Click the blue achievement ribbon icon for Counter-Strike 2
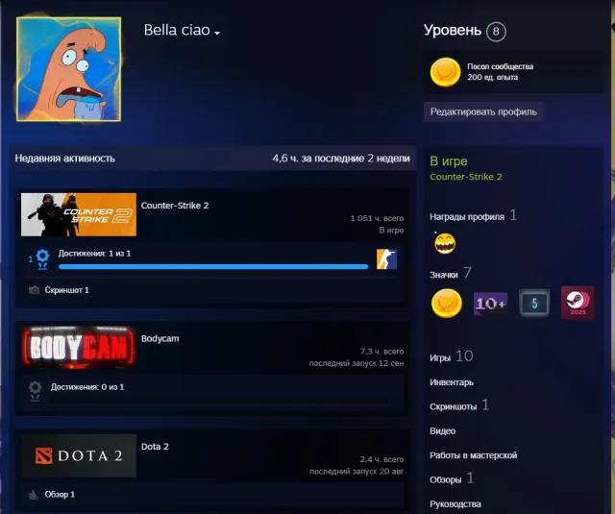Viewport: 615px width, 514px height. pos(42,259)
